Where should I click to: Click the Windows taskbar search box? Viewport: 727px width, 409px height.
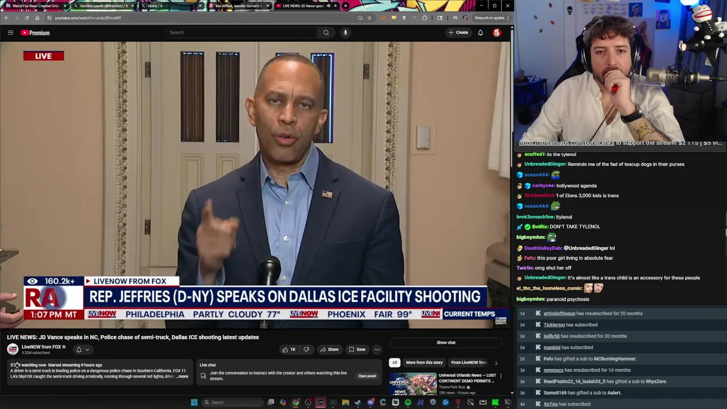[x=232, y=402]
